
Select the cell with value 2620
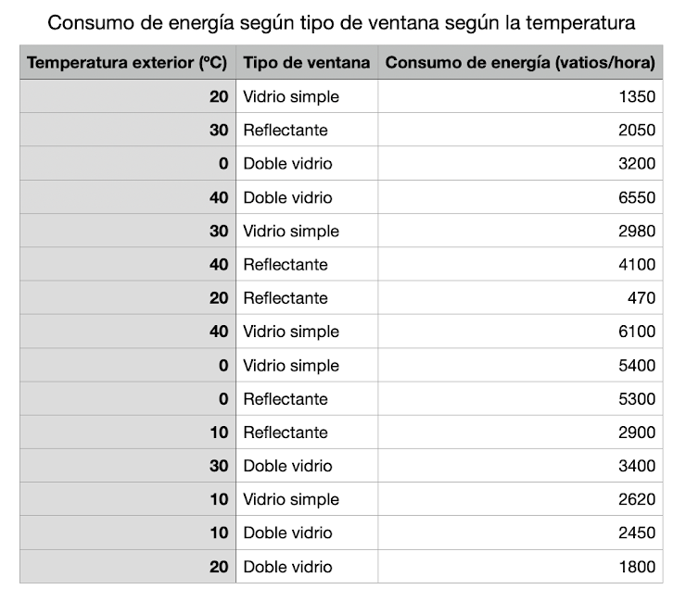click(x=520, y=499)
